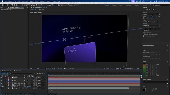The height and width of the screenshot is (95, 170).
Task: Toggle include video eye icon in Preview
Action: click(152, 16)
